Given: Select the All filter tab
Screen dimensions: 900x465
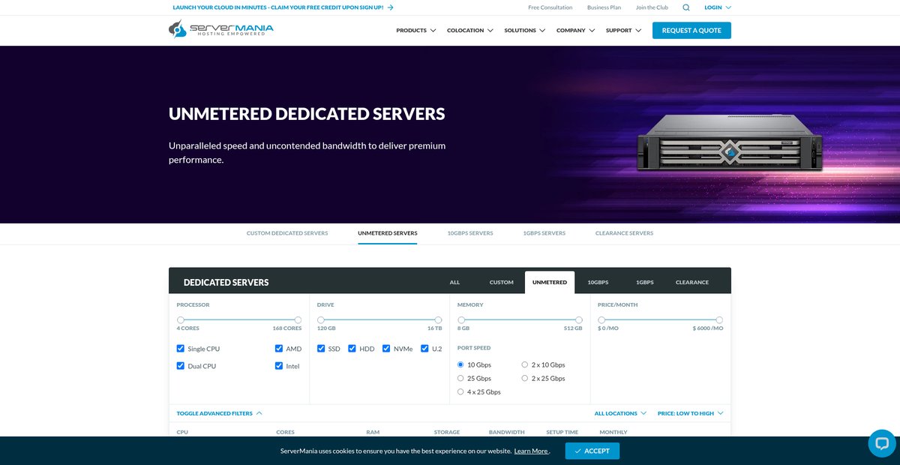Looking at the screenshot, I should tap(454, 283).
